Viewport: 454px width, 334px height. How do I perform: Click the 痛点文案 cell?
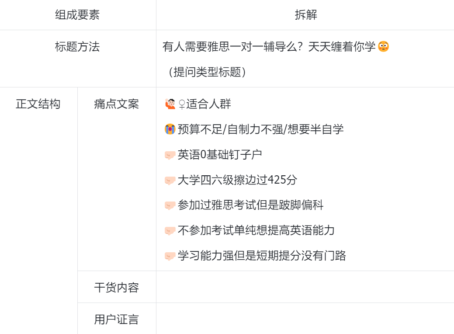117,179
